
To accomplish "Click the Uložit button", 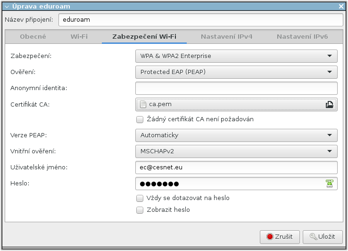I will pos(323,237).
